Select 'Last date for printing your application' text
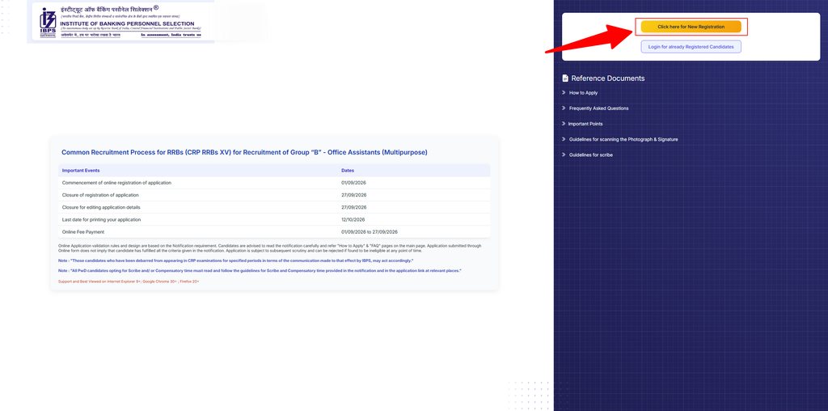828x411 pixels. pyautogui.click(x=101, y=219)
